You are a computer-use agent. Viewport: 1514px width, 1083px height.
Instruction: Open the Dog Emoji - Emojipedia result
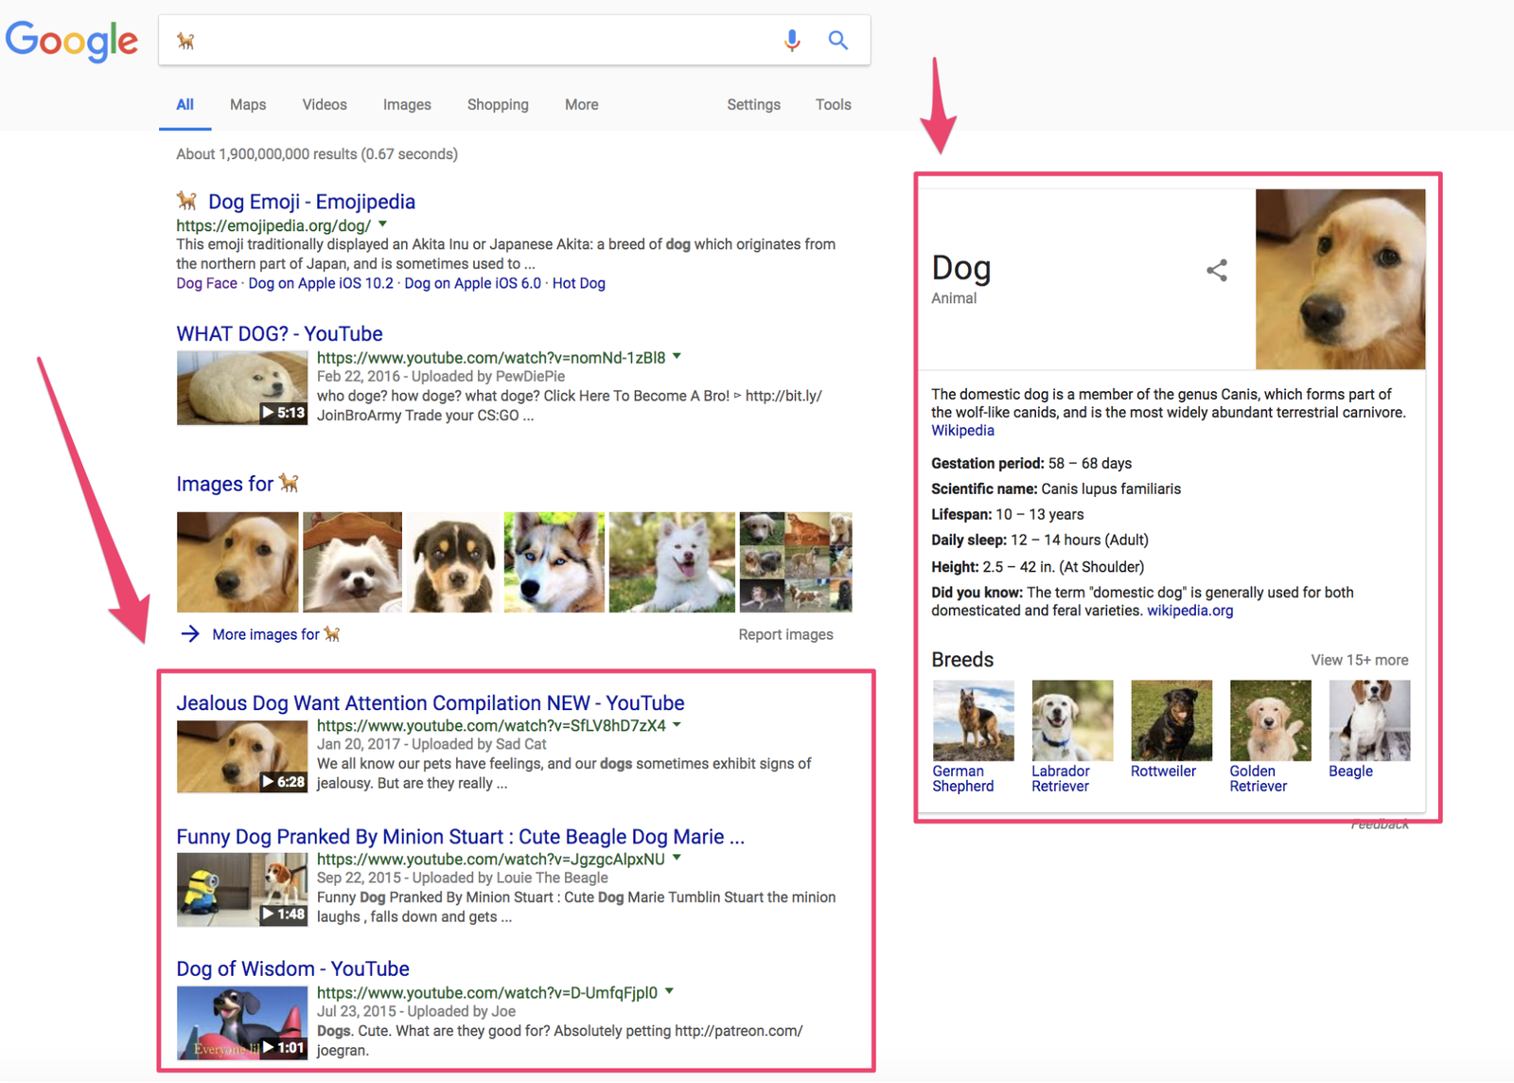(x=311, y=202)
